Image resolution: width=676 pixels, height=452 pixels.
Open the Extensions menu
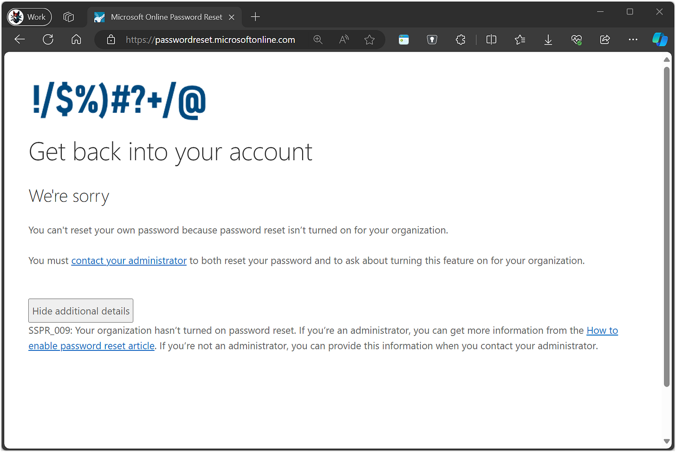460,39
